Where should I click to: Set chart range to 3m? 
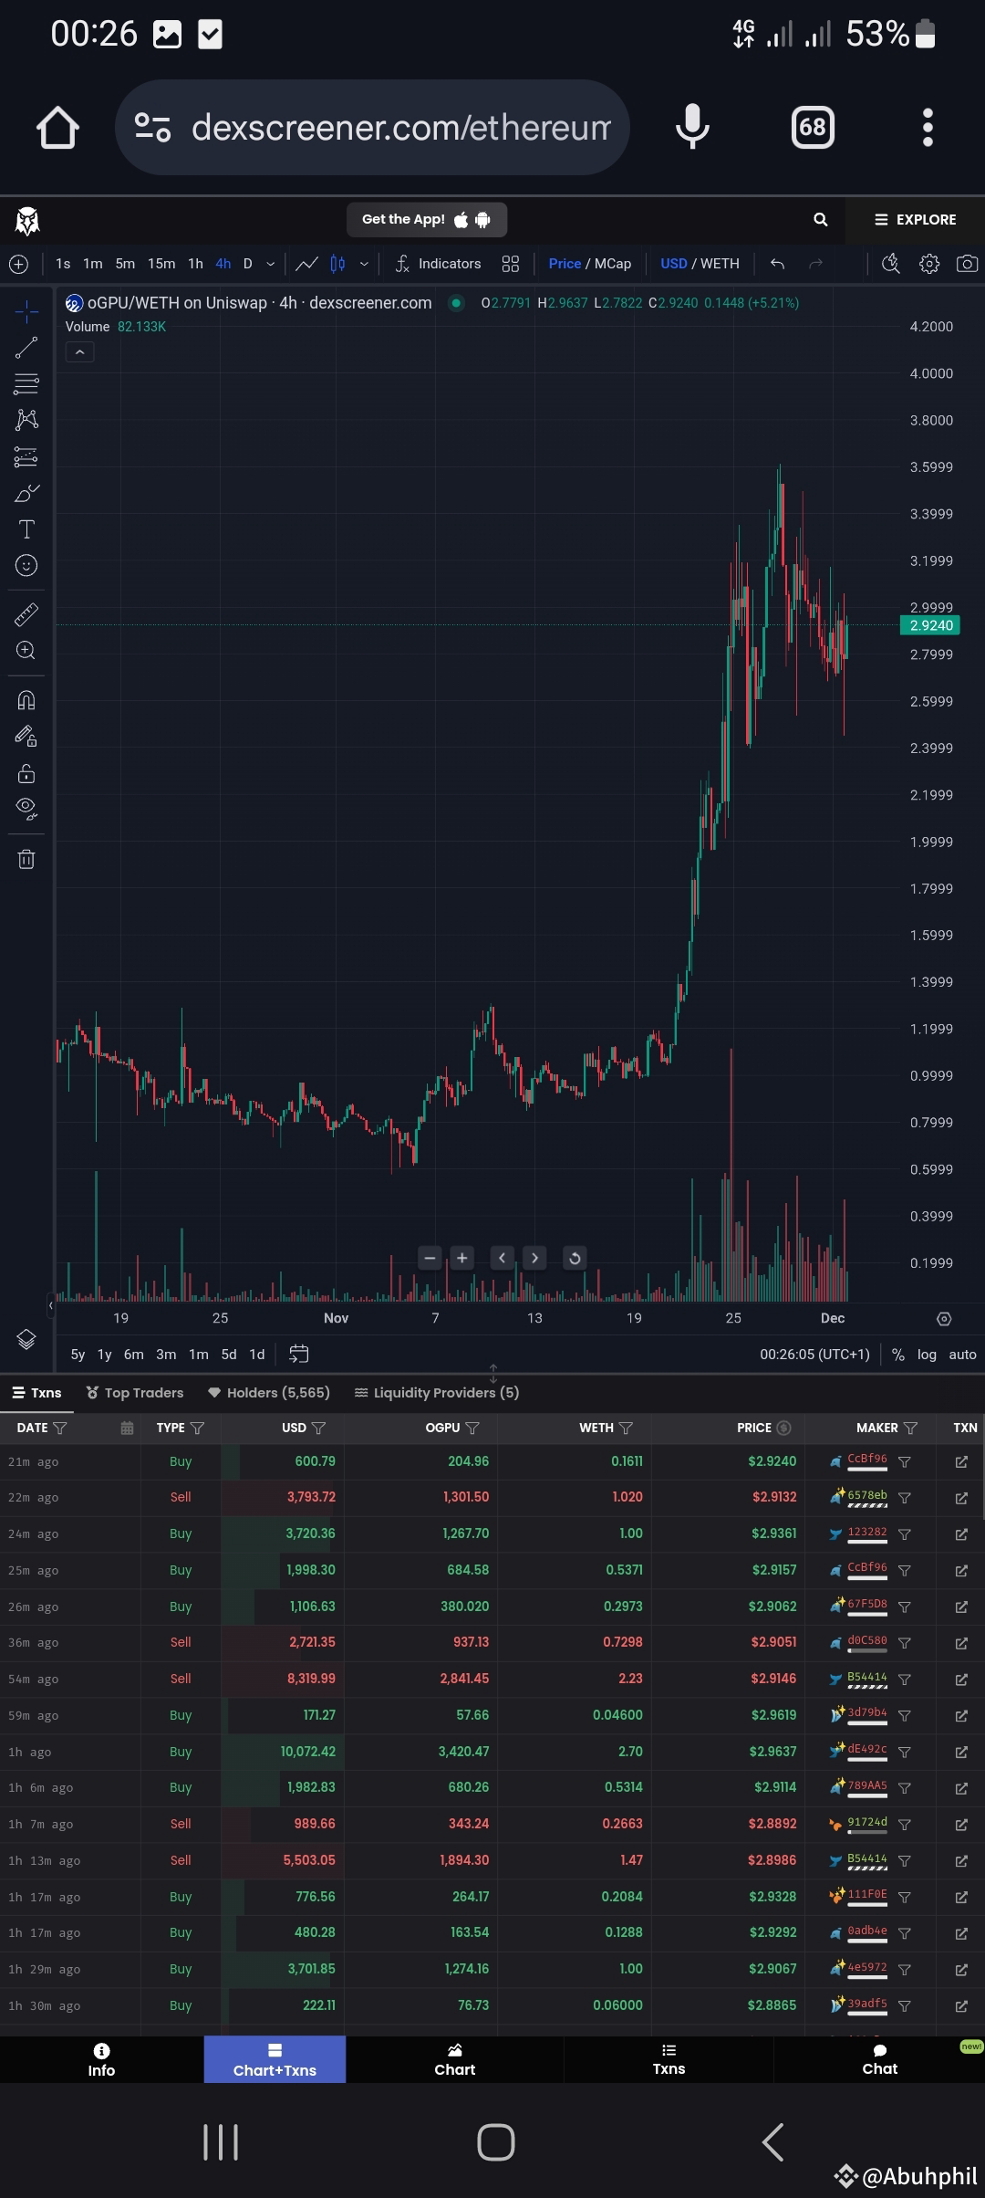pos(166,1355)
